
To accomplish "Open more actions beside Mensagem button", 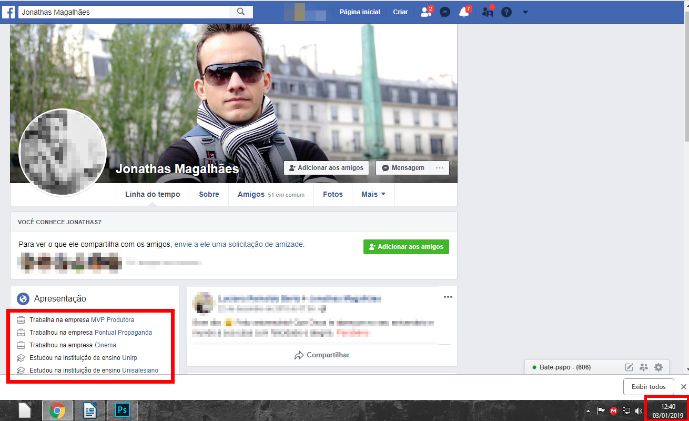I will [x=440, y=168].
